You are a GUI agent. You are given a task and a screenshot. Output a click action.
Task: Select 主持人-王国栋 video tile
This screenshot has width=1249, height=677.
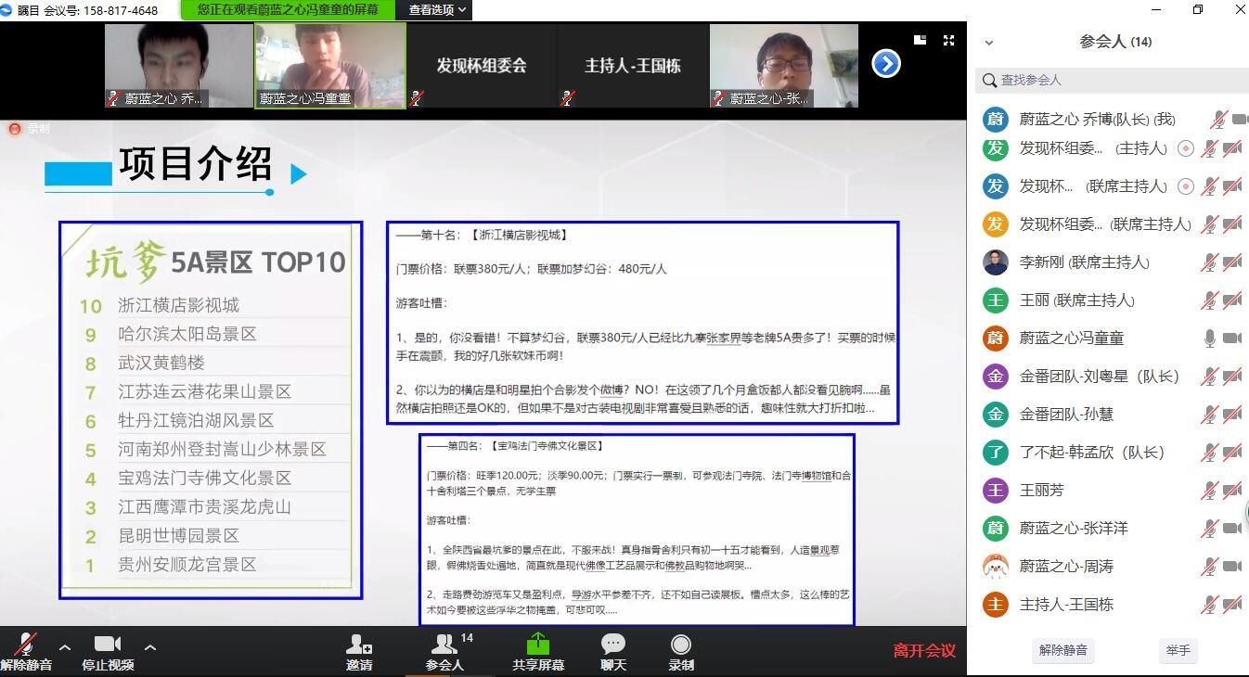point(633,66)
